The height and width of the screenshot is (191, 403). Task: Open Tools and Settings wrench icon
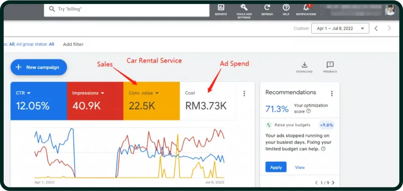coord(244,7)
